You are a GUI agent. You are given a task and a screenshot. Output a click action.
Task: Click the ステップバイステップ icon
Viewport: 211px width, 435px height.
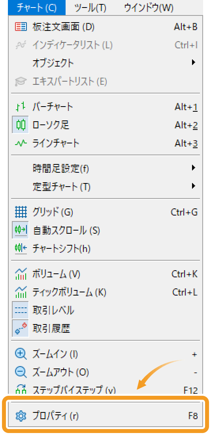(21, 389)
